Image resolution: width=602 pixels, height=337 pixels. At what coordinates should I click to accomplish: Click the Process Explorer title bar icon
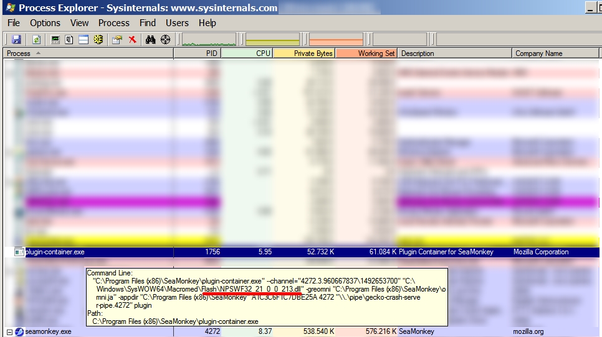coord(11,7)
